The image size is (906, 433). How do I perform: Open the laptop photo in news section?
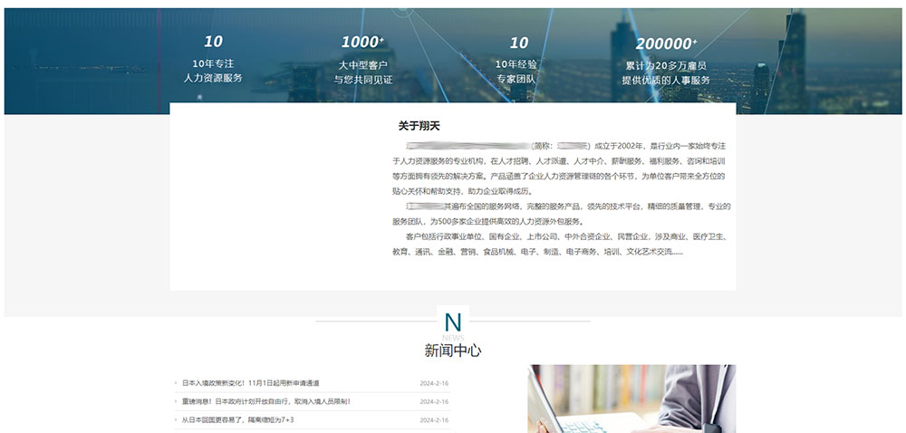pyautogui.click(x=631, y=399)
